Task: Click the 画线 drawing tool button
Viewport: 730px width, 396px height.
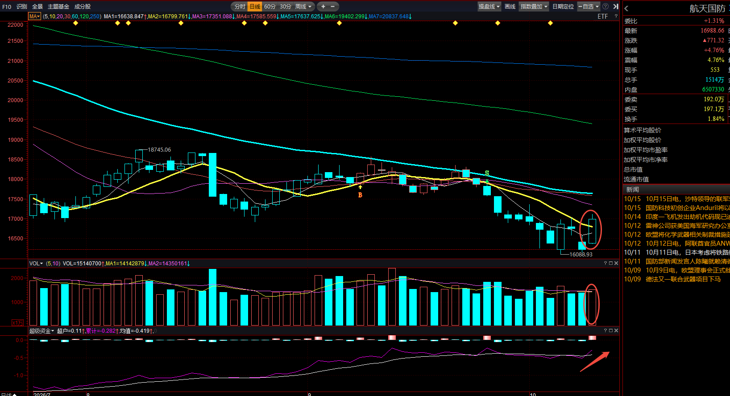Action: point(510,6)
